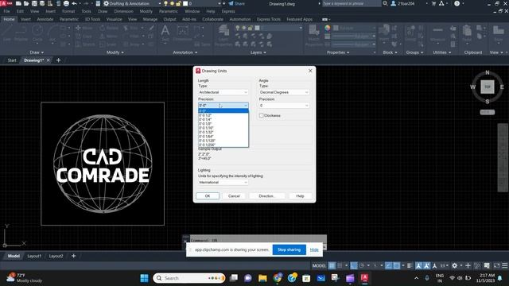This screenshot has width=509, height=286.
Task: Click the Open folder icon in Quick Access toolbar
Action: click(26, 3)
